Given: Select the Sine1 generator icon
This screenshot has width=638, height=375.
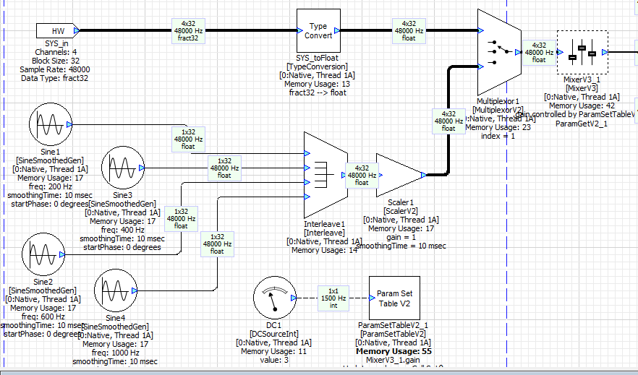Looking at the screenshot, I should point(49,126).
